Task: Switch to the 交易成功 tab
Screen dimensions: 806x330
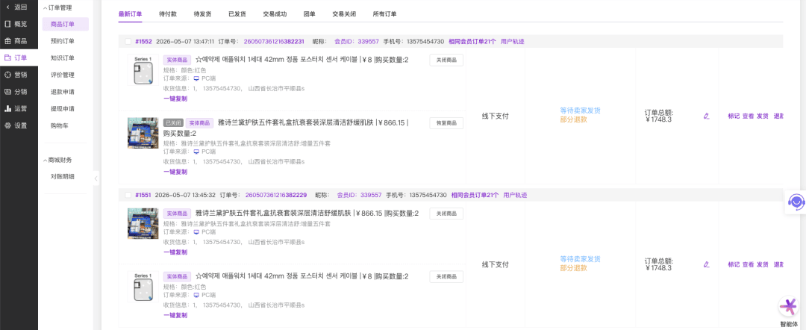Action: click(275, 14)
